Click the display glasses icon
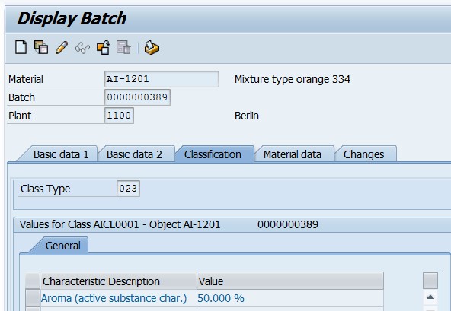The width and height of the screenshot is (451, 311). [x=82, y=48]
